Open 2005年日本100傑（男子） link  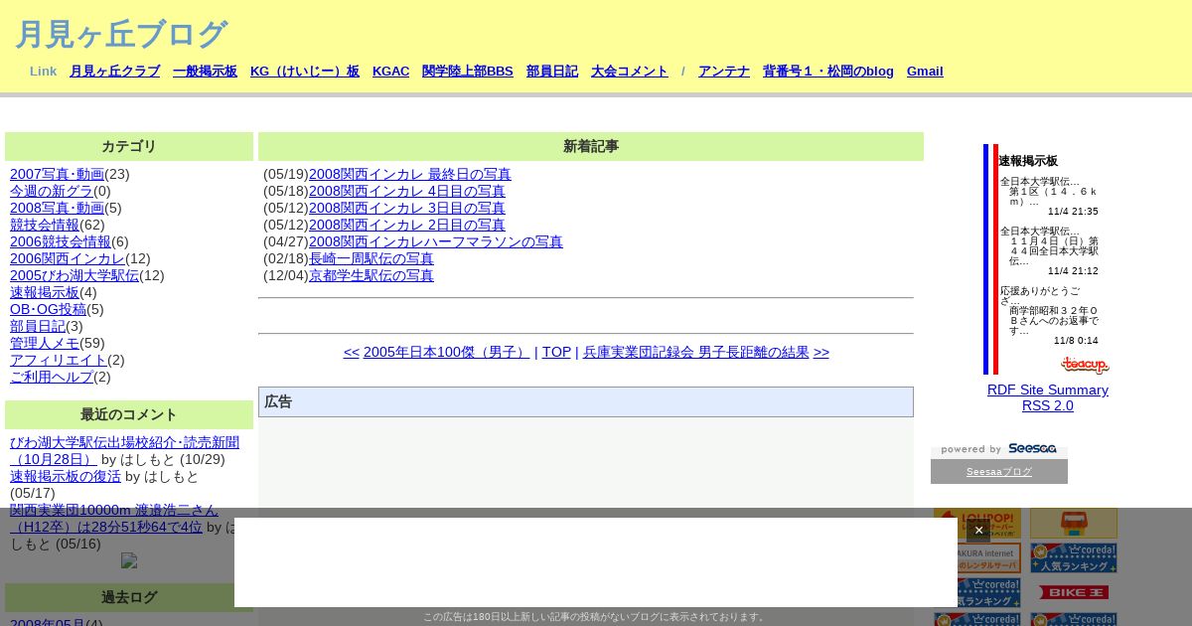pyautogui.click(x=447, y=352)
